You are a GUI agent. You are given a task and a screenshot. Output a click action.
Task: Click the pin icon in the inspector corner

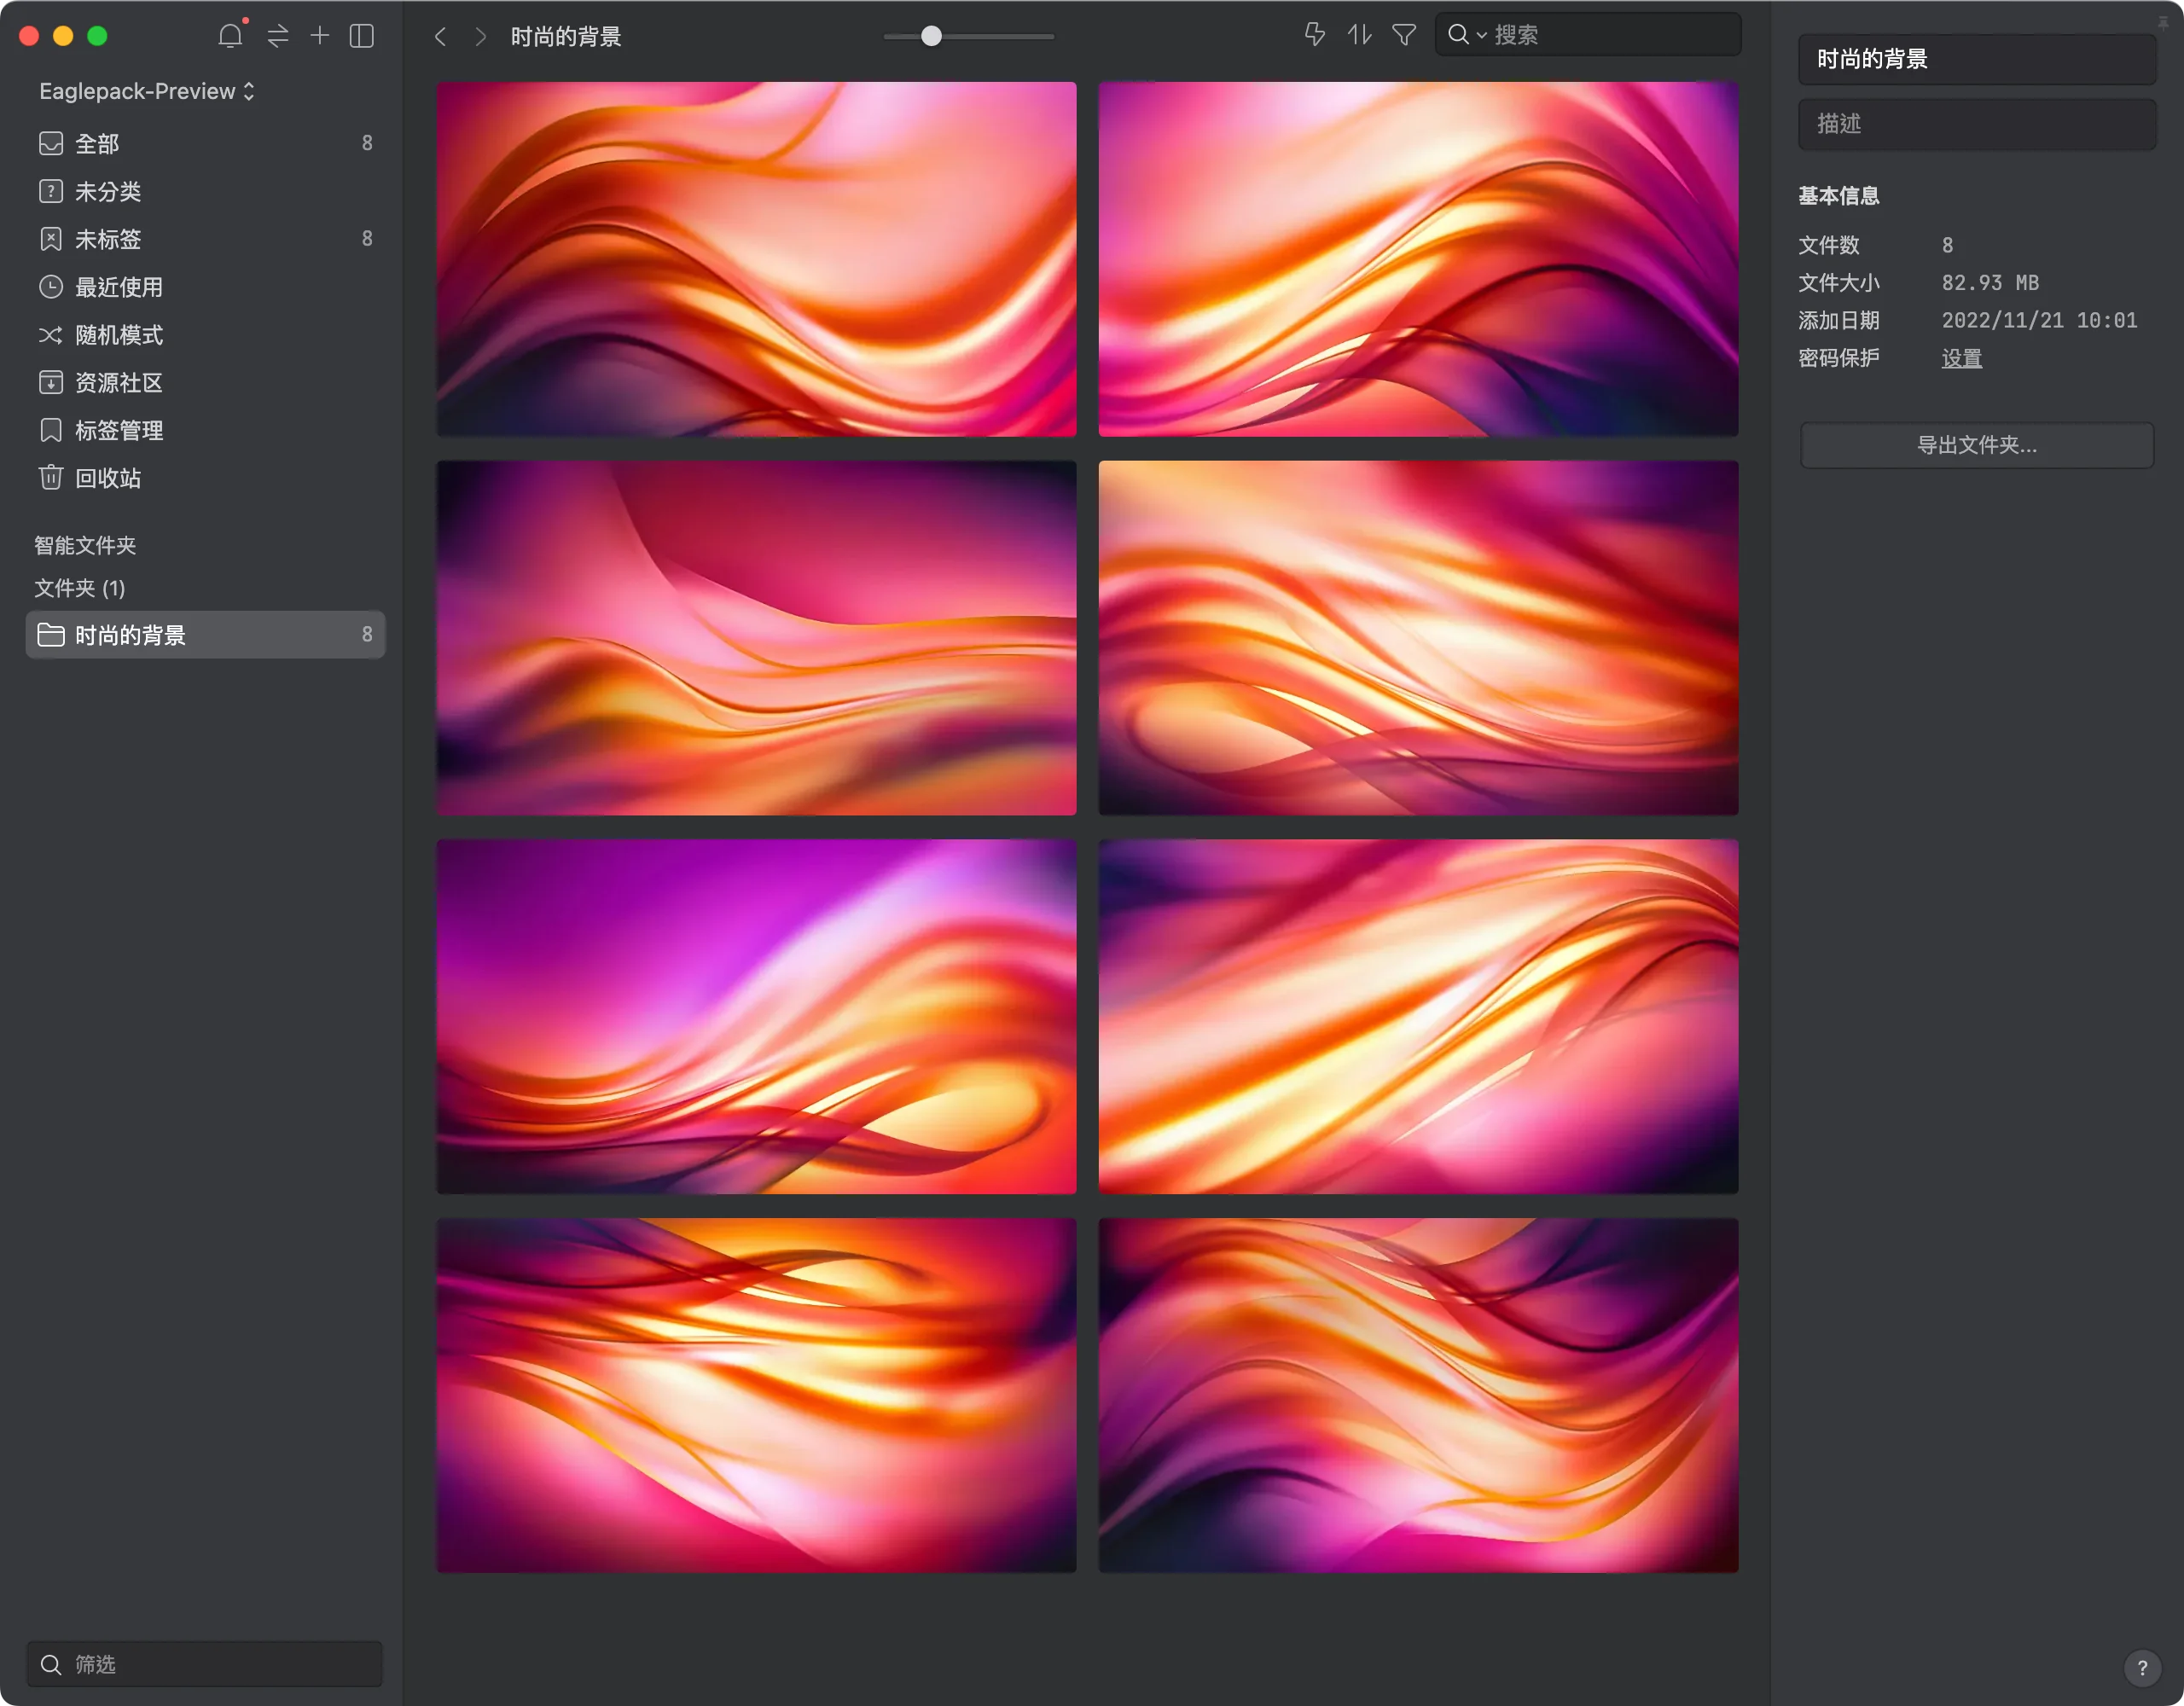(2163, 22)
